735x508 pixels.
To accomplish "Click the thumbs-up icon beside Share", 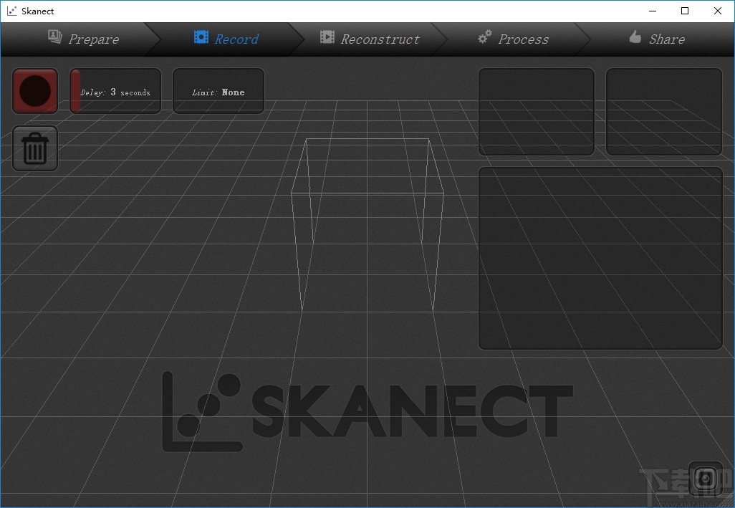I will click(x=635, y=37).
